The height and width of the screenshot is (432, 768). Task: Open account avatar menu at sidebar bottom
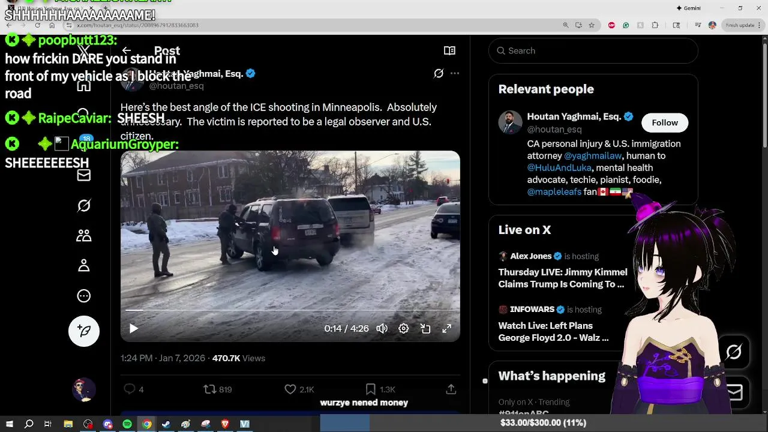(x=84, y=390)
